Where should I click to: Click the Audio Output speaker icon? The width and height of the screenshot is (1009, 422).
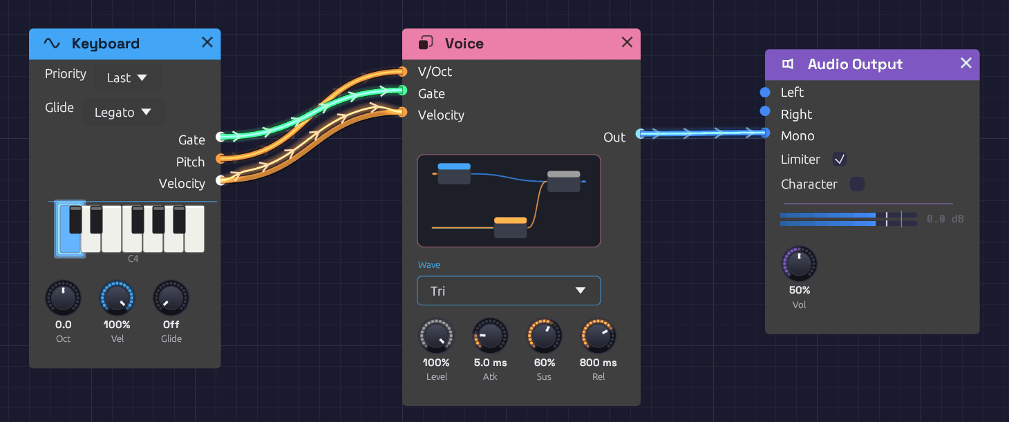click(788, 64)
